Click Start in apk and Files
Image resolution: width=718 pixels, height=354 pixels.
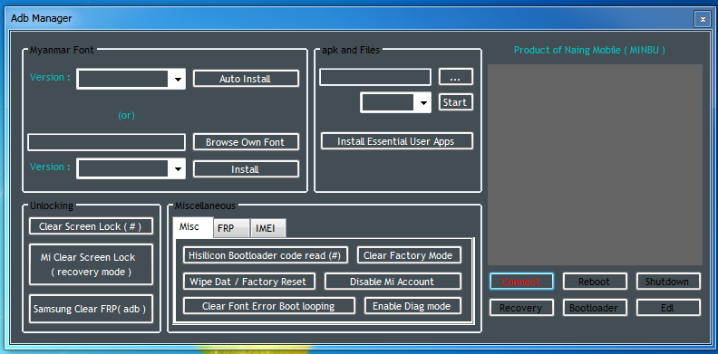click(x=455, y=102)
